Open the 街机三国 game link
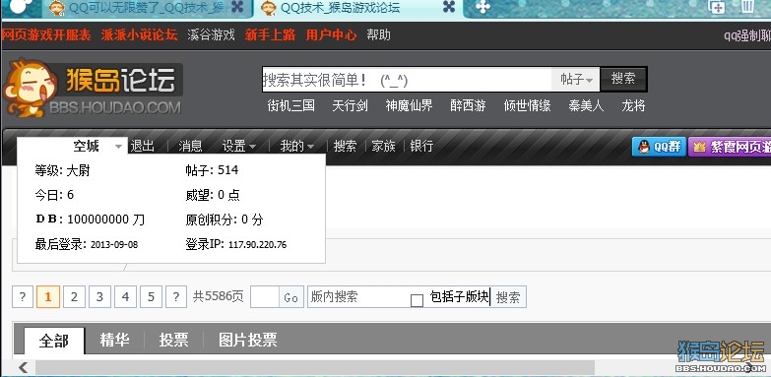 (291, 105)
